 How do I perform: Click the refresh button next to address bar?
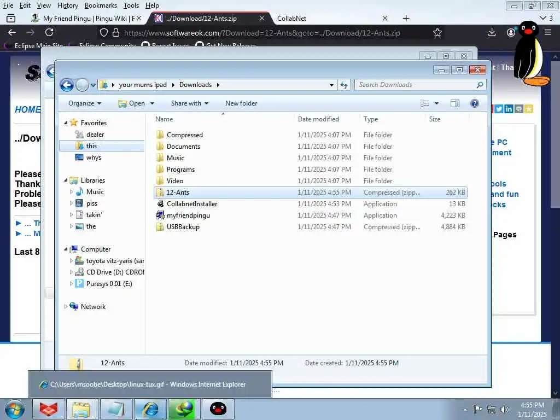pyautogui.click(x=344, y=85)
